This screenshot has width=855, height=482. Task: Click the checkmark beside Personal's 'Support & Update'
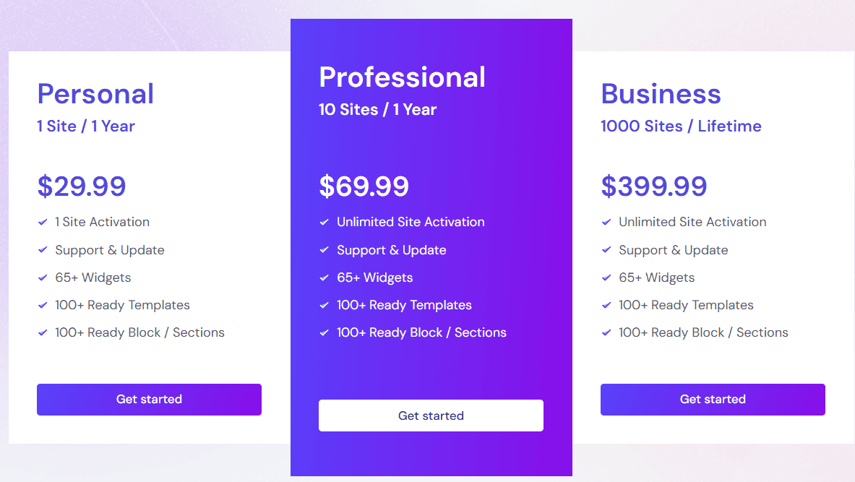pyautogui.click(x=43, y=250)
